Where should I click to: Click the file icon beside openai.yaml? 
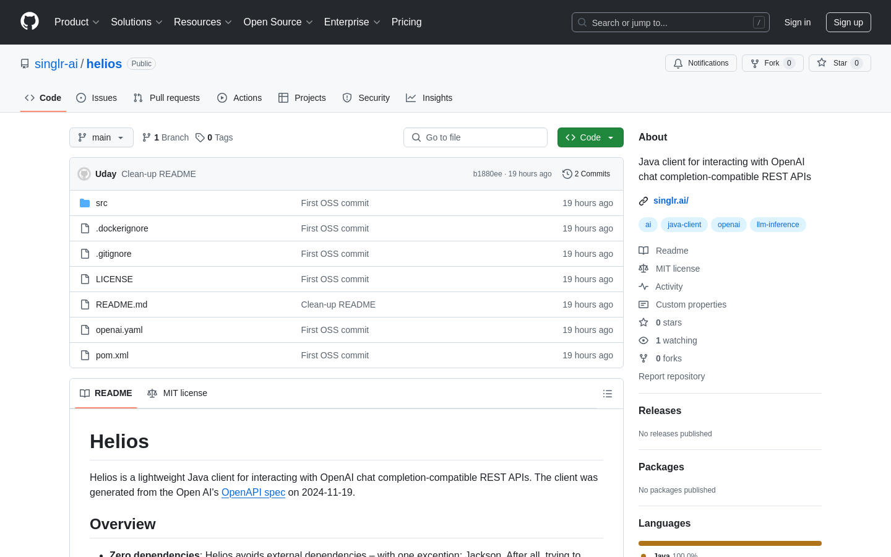85,330
